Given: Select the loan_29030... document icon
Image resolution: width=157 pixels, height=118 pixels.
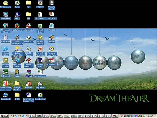Looking at the screenshot, I should click(x=40, y=16).
